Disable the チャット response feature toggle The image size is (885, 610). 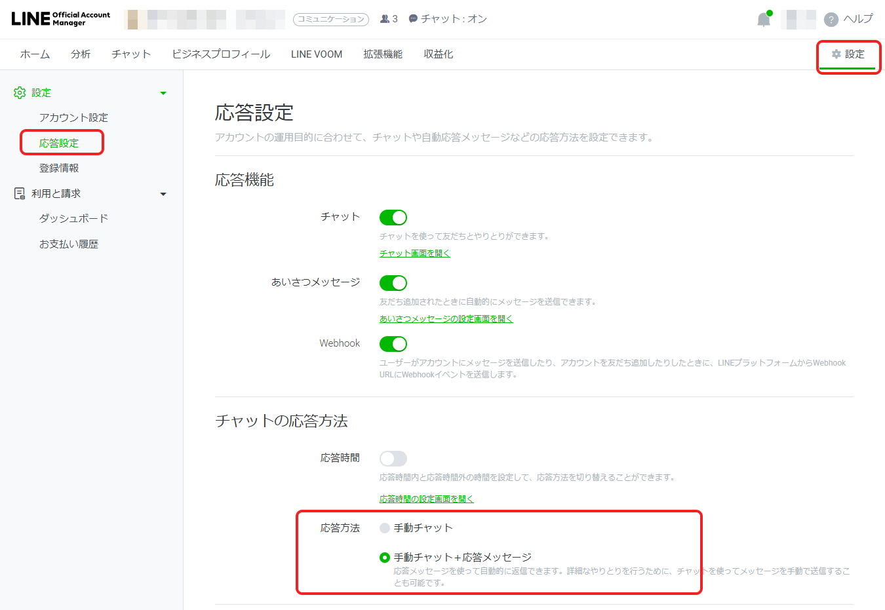[393, 217]
